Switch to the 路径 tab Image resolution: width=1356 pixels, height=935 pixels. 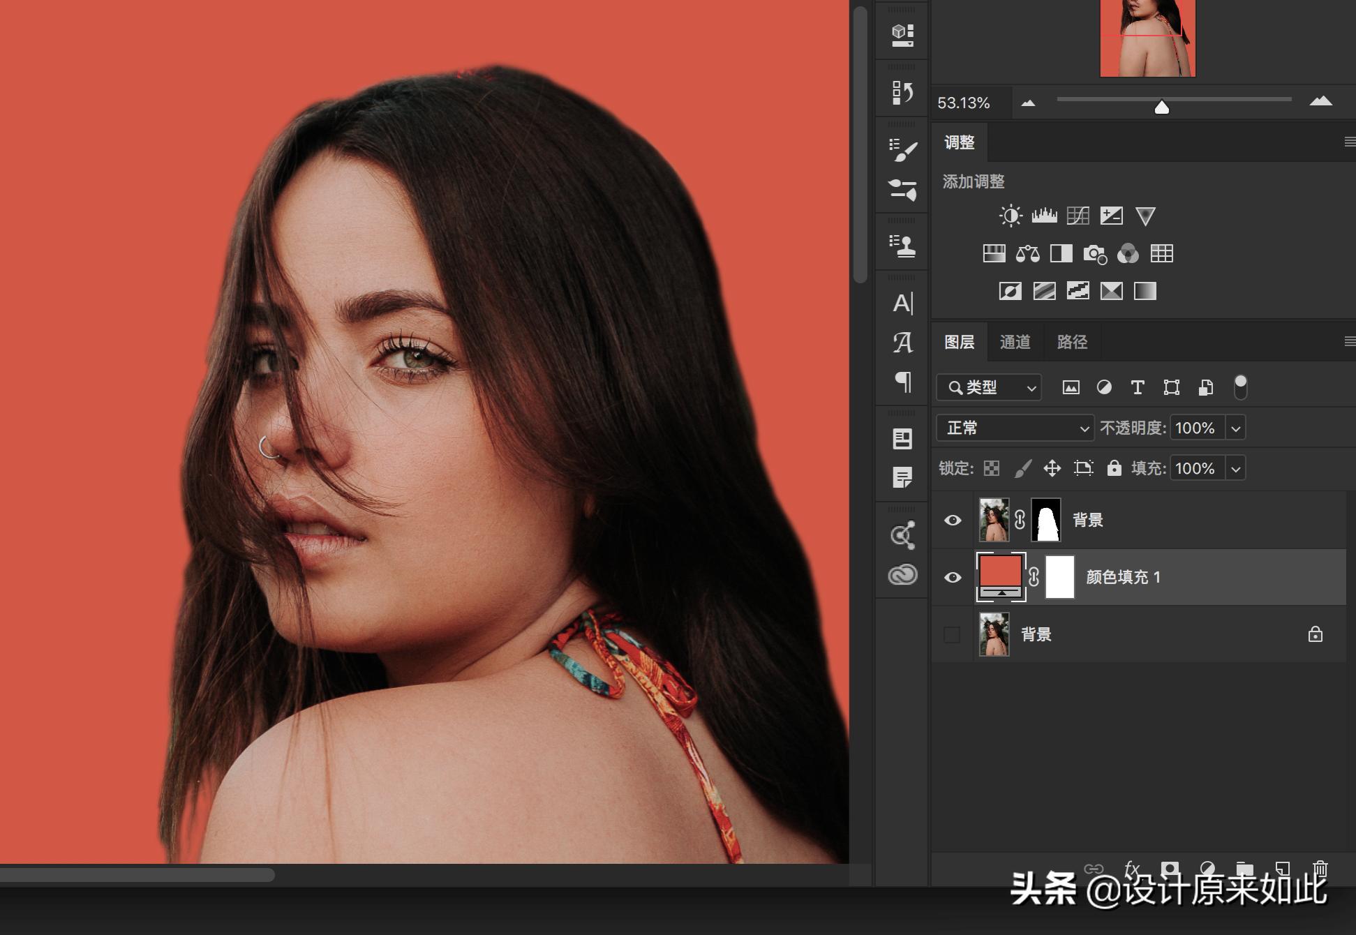tap(1072, 342)
